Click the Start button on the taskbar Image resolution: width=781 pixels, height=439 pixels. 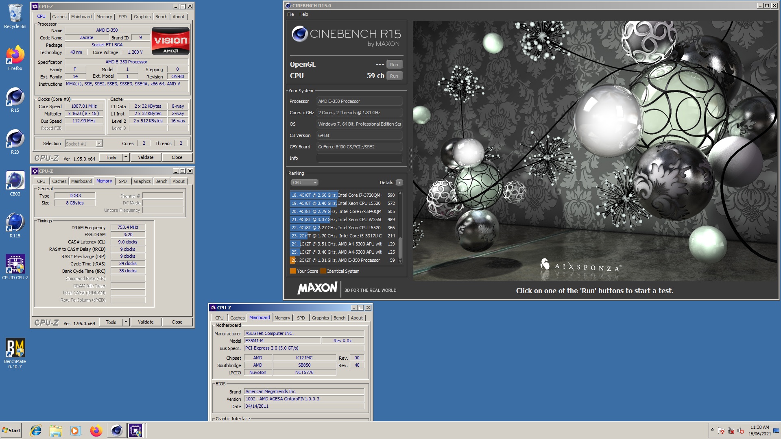click(11, 430)
